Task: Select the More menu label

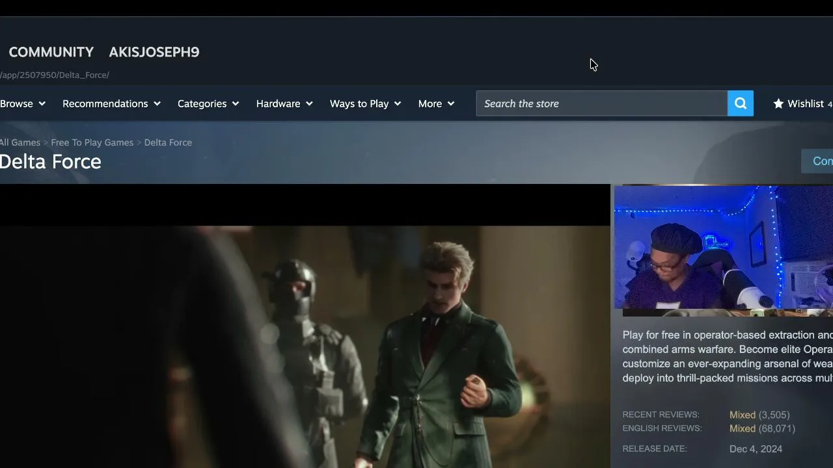Action: click(x=430, y=103)
